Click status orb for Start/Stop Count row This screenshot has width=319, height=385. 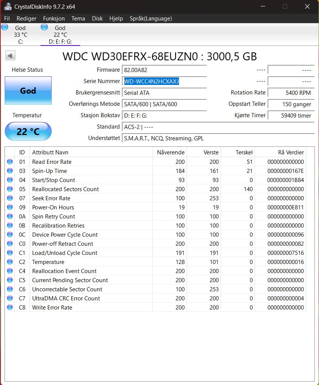coord(10,180)
